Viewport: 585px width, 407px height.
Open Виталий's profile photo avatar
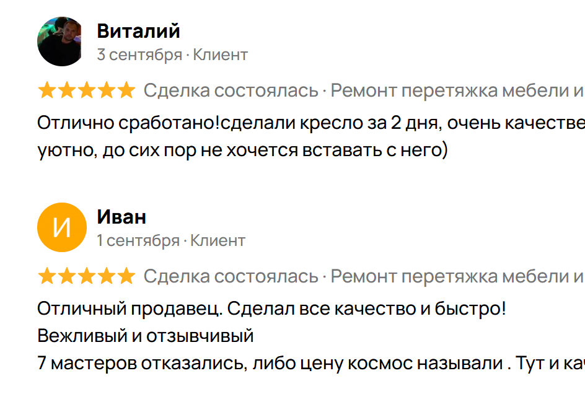coord(61,42)
